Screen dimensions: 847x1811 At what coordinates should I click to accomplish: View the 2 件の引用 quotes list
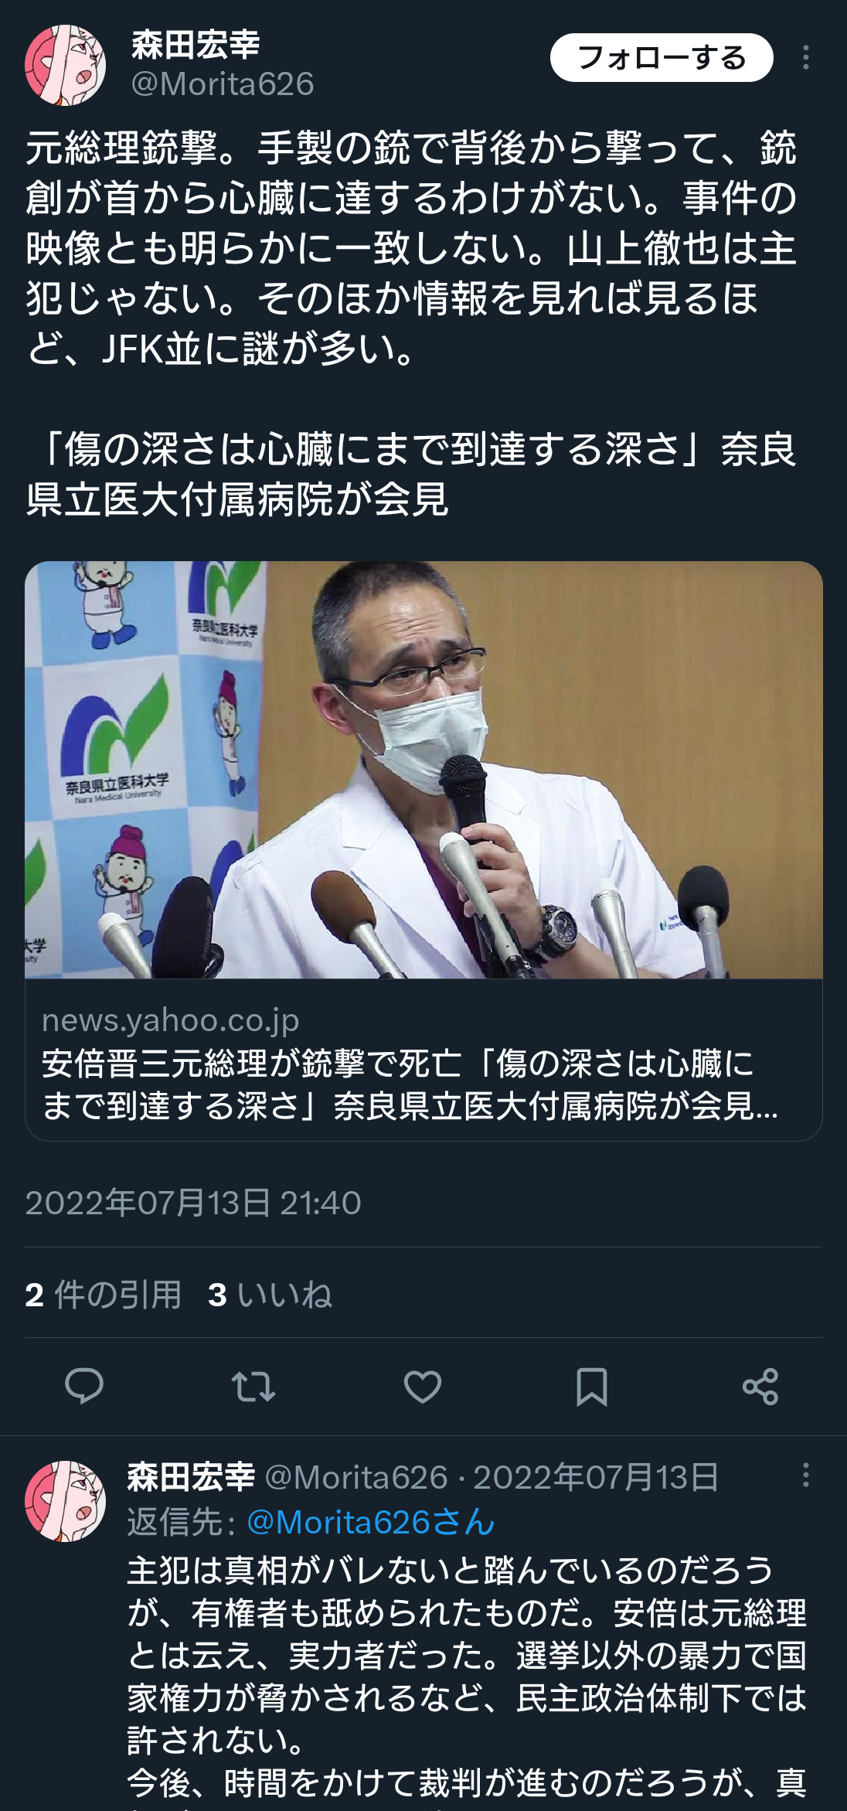(103, 1295)
